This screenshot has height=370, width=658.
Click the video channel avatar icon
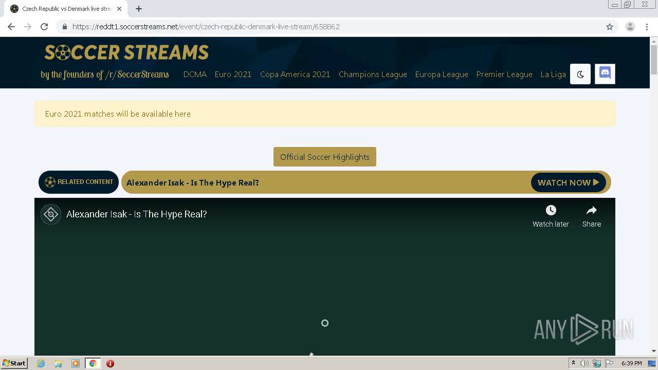[x=50, y=214]
